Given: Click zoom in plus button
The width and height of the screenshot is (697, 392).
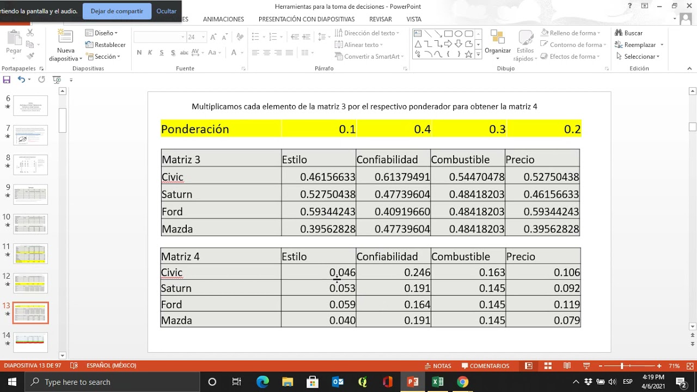Looking at the screenshot, I should click(x=659, y=366).
